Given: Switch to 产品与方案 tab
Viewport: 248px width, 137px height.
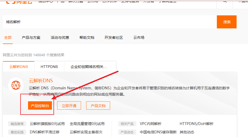Looking at the screenshot, I should coord(31,38).
